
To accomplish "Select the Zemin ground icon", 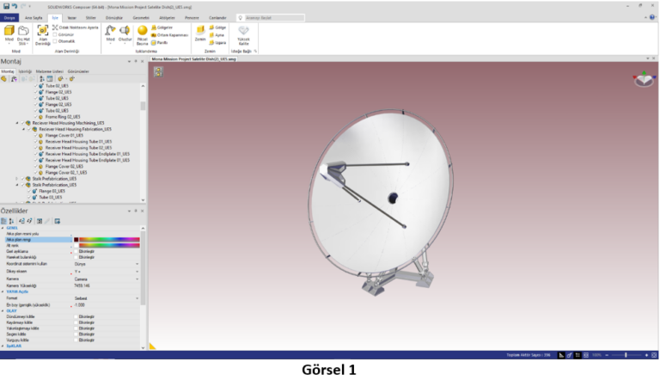I will pos(199,32).
